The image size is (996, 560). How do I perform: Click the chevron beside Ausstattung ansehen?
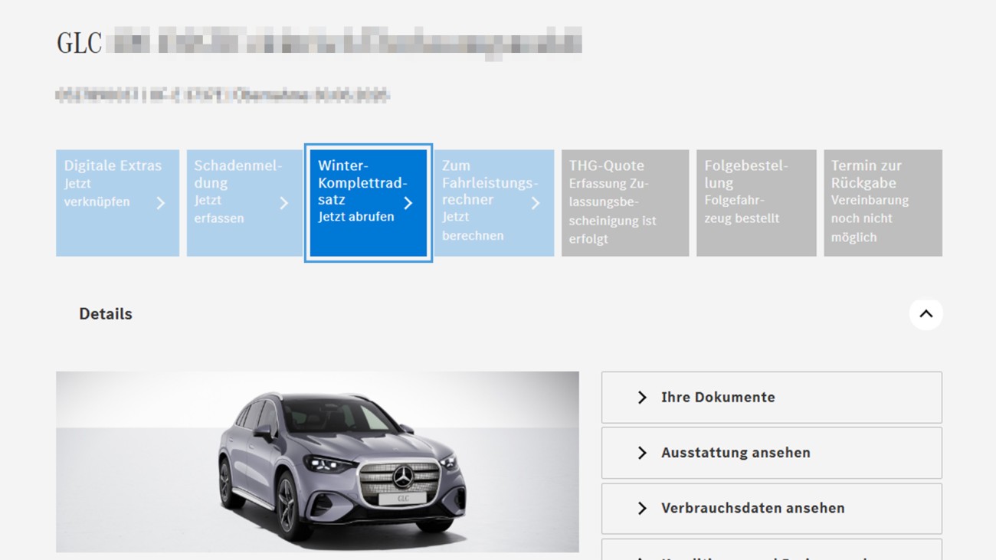[642, 453]
